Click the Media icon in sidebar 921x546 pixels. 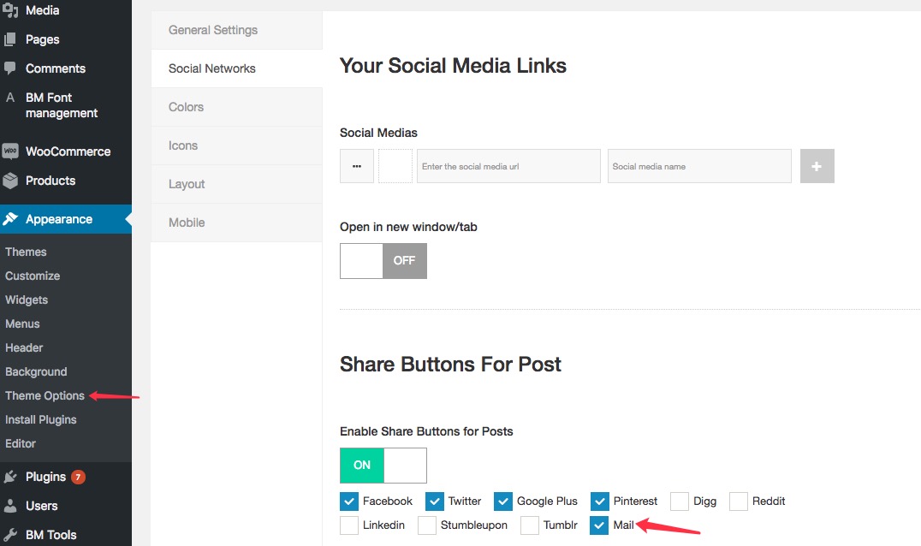pos(10,10)
